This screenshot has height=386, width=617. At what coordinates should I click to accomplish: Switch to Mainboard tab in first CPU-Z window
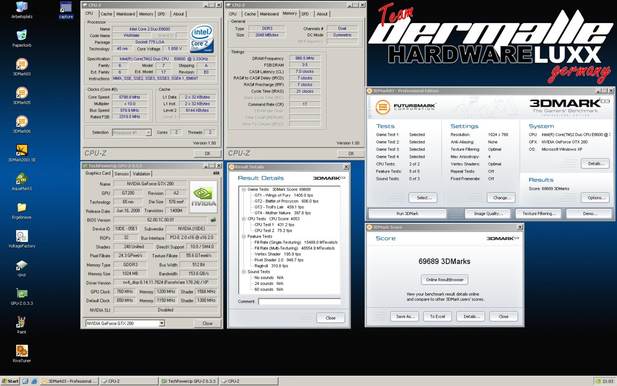[126, 14]
